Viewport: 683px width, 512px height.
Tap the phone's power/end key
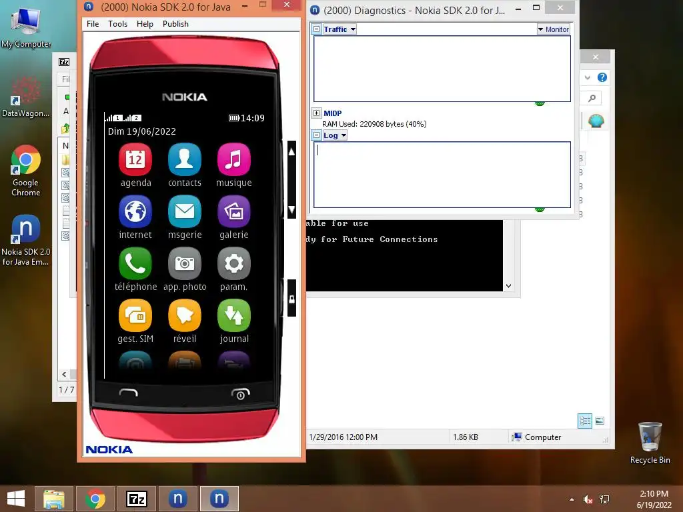tap(240, 393)
